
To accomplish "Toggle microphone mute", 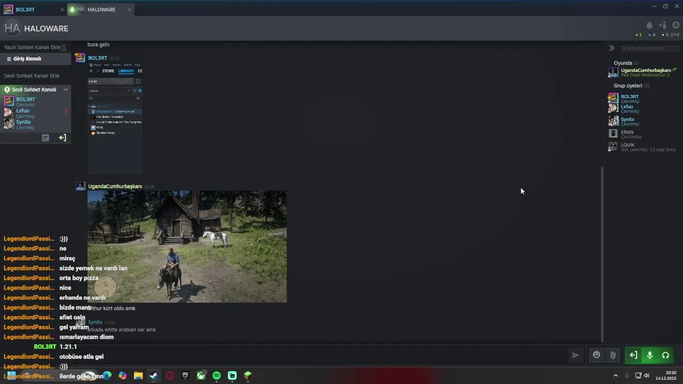I will tap(649, 355).
